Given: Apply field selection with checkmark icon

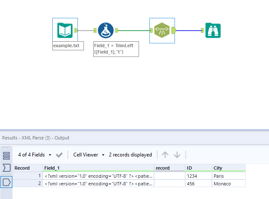Looking at the screenshot, I should [x=59, y=155].
